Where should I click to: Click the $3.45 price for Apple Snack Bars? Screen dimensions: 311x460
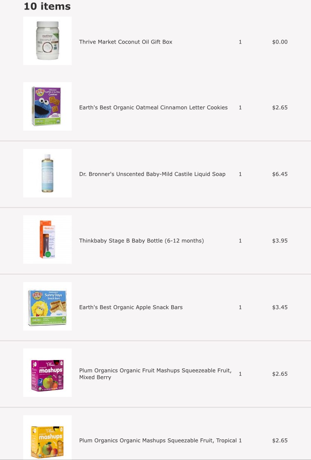coord(279,307)
